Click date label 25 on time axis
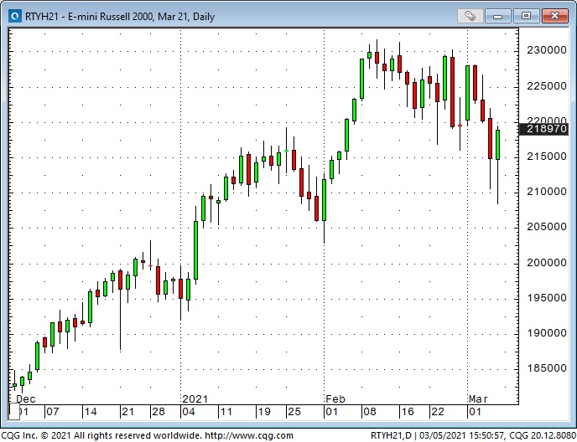The width and height of the screenshot is (577, 442). [x=294, y=412]
